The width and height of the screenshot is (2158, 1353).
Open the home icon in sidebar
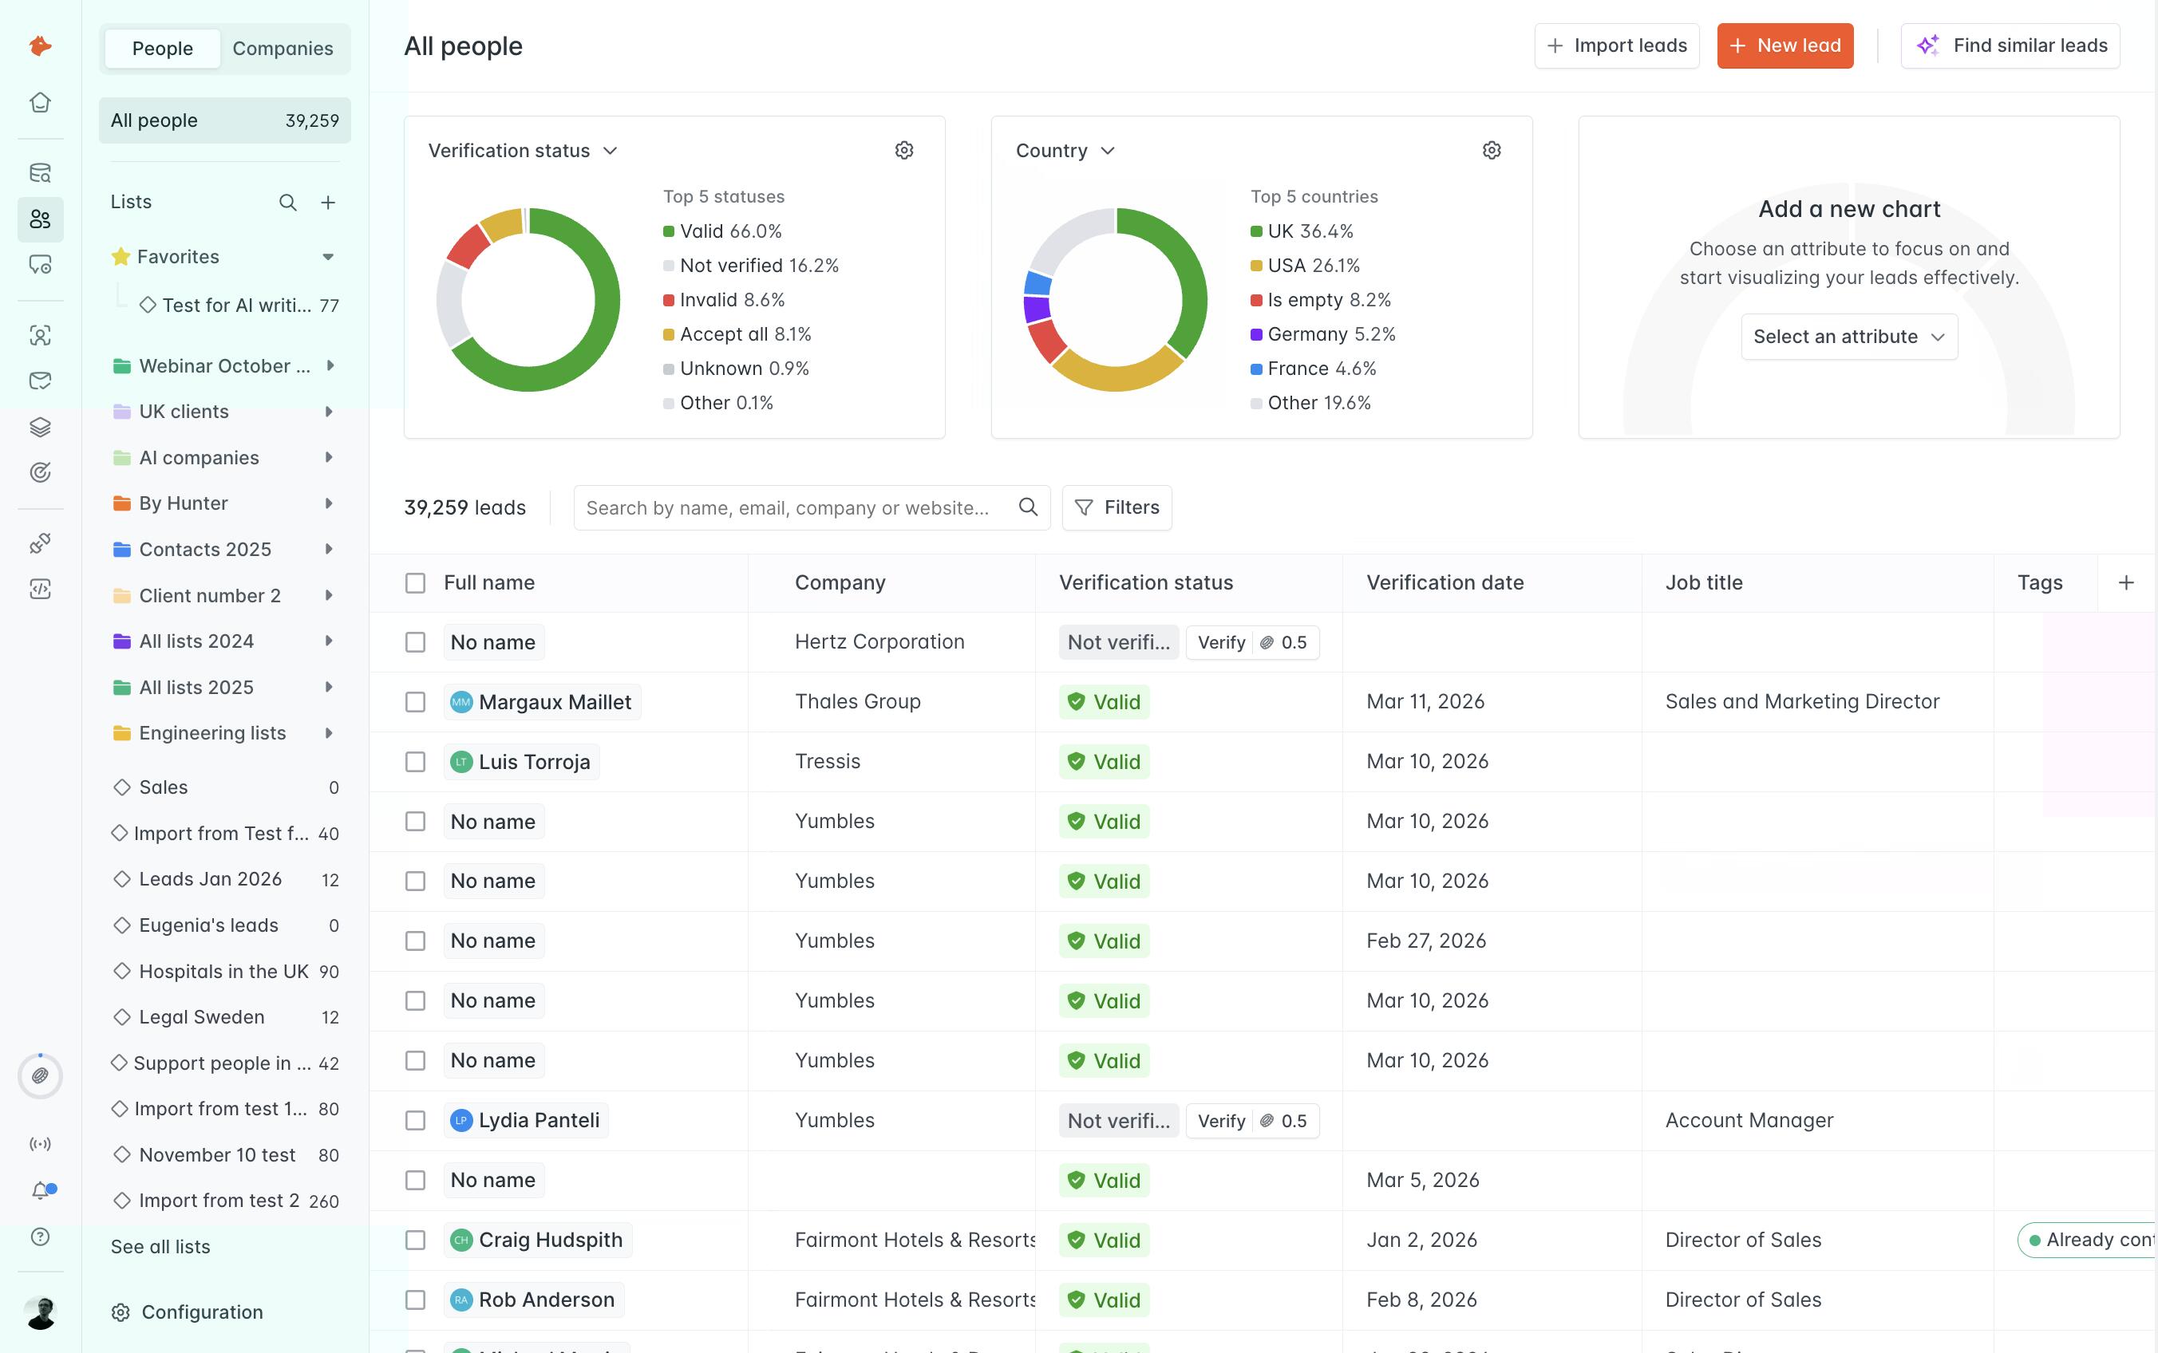39,103
